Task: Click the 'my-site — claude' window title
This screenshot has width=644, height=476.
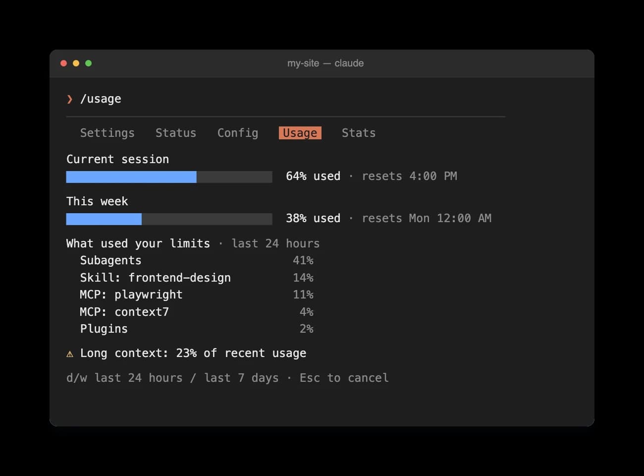Action: click(325, 63)
